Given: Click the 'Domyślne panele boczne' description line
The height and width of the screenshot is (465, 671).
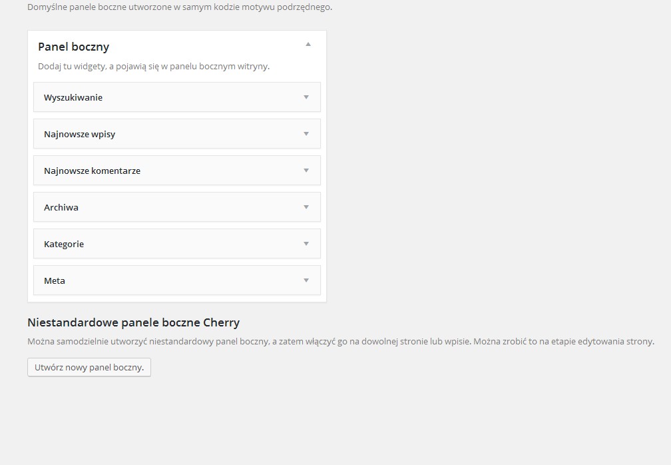Looking at the screenshot, I should pyautogui.click(x=179, y=7).
